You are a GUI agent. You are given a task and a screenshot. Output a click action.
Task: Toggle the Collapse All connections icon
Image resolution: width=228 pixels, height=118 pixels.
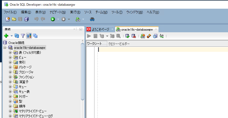[35, 36]
